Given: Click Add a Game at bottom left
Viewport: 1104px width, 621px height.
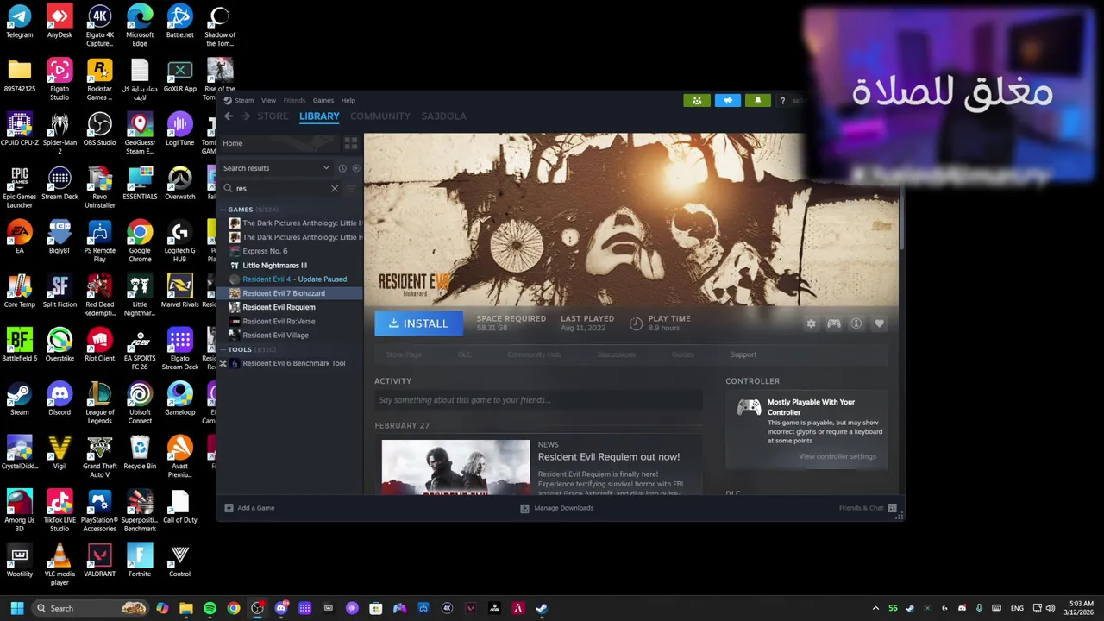Looking at the screenshot, I should coord(249,508).
